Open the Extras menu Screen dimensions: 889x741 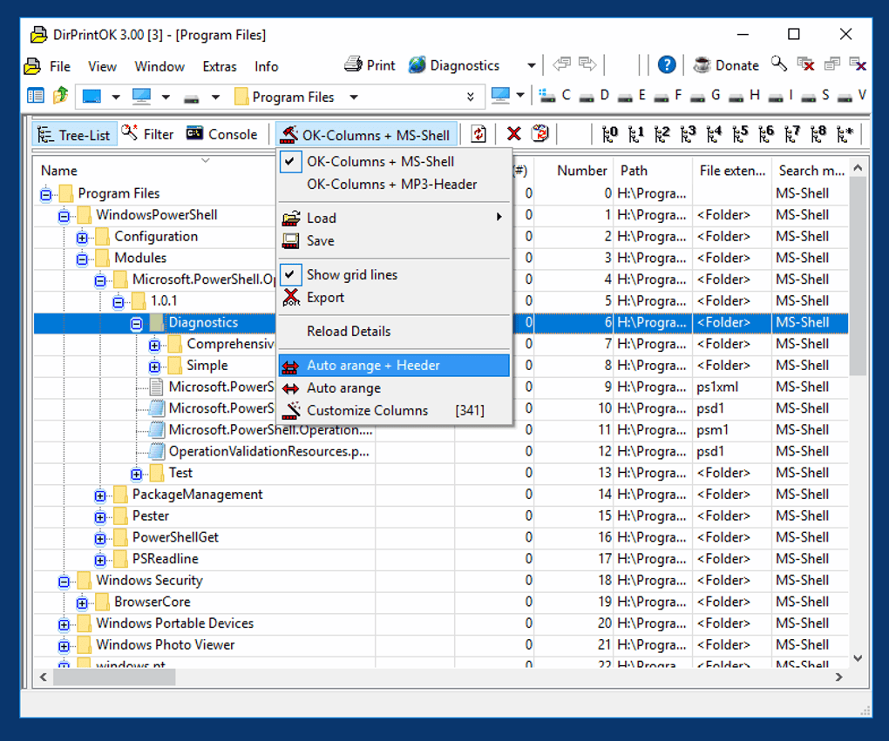pyautogui.click(x=220, y=66)
